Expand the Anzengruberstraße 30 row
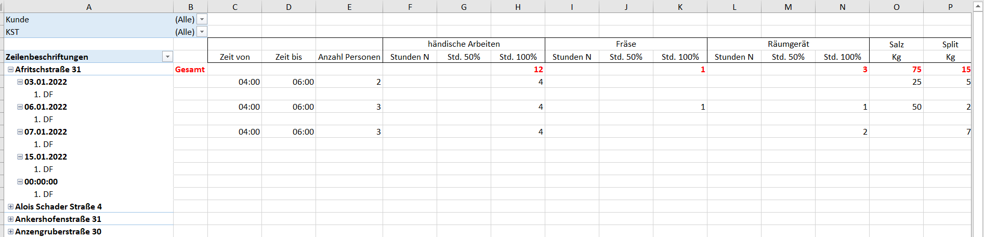The height and width of the screenshot is (237, 984). pos(10,231)
